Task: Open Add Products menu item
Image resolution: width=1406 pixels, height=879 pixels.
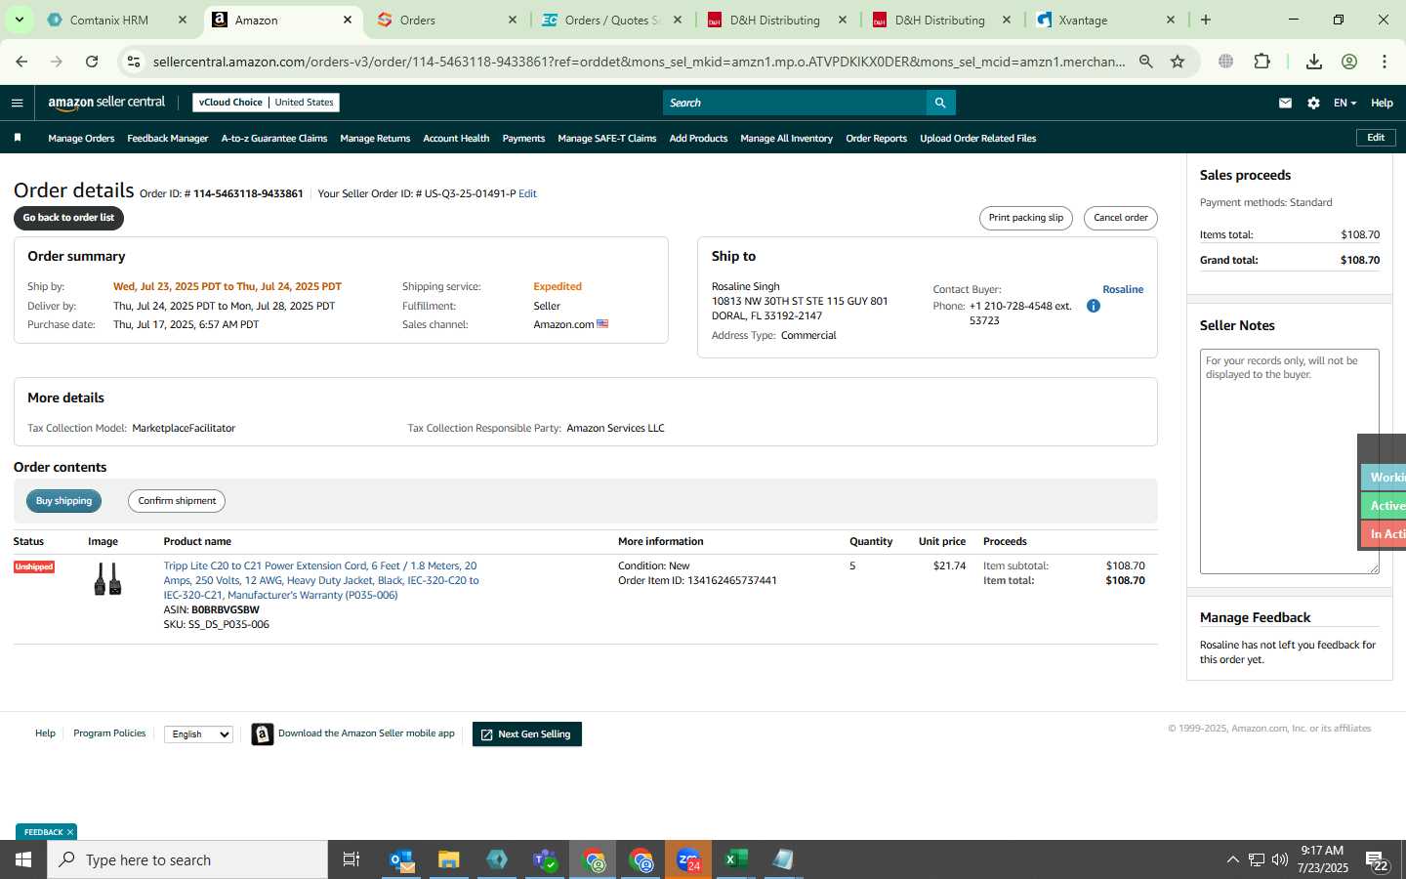Action: pos(698,139)
